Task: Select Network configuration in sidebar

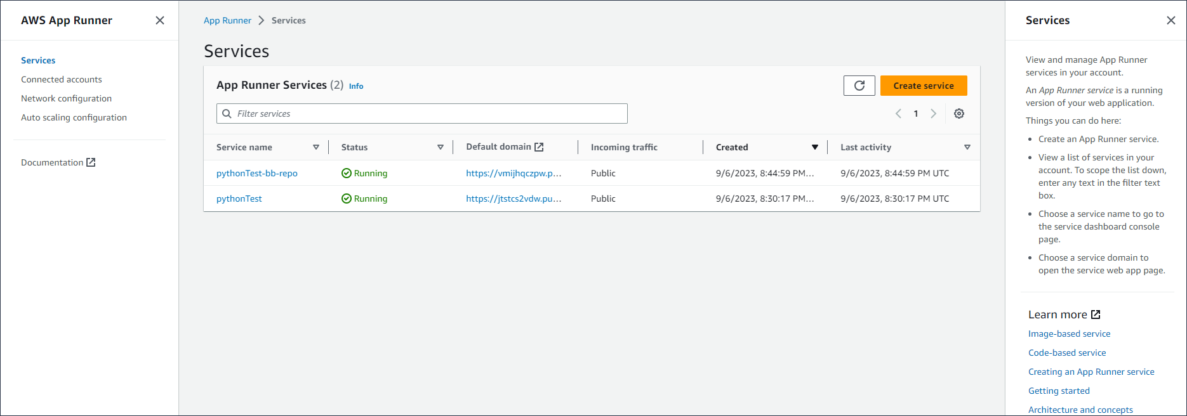Action: click(66, 98)
